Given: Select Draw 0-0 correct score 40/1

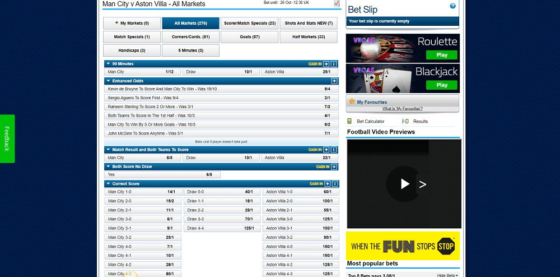Looking at the screenshot, I should pyautogui.click(x=222, y=192).
